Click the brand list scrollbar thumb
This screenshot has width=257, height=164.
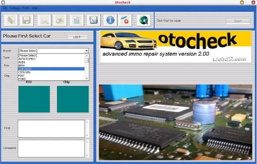(x=87, y=60)
